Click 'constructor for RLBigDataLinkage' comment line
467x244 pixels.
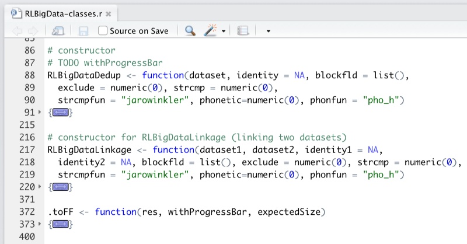pyautogui.click(x=197, y=137)
